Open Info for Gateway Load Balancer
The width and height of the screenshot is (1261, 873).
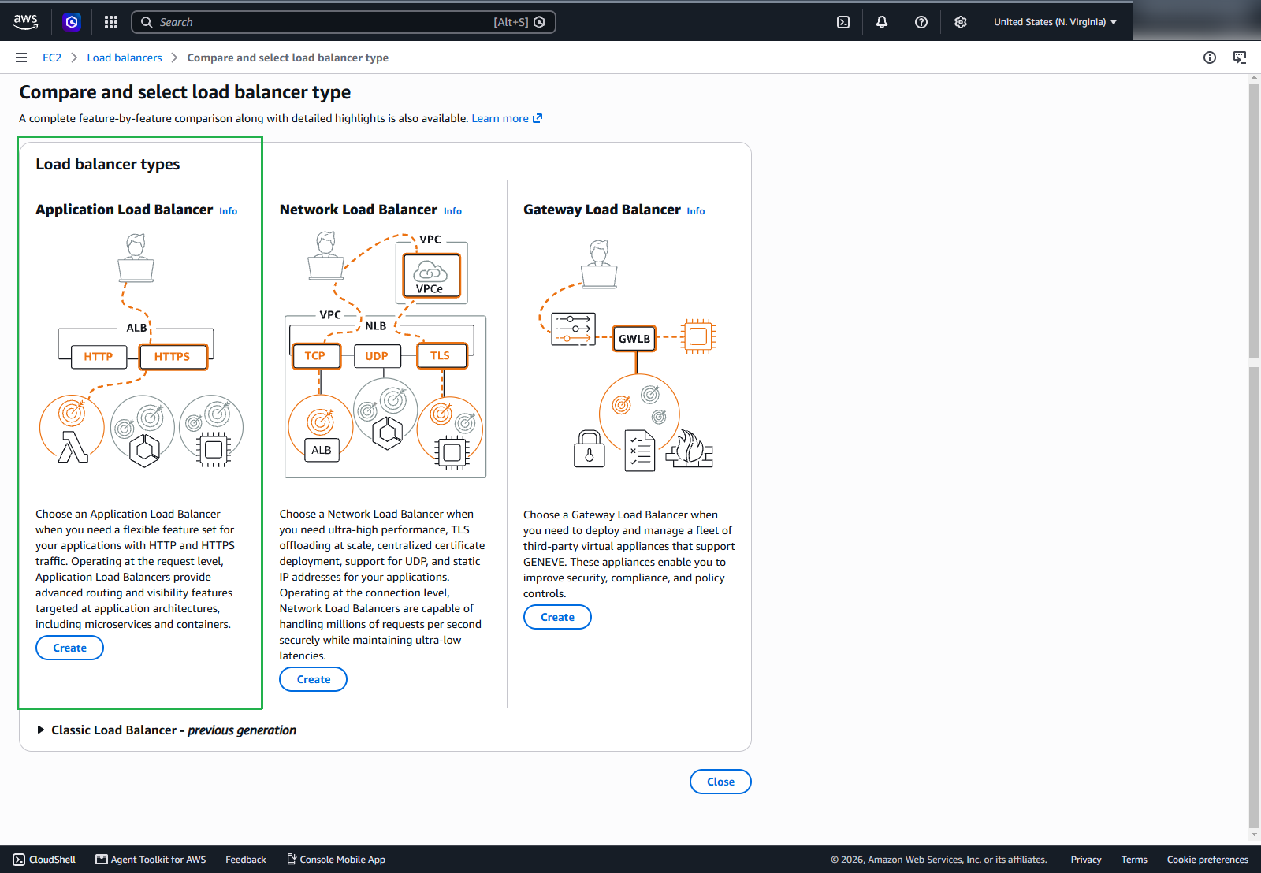[696, 211]
